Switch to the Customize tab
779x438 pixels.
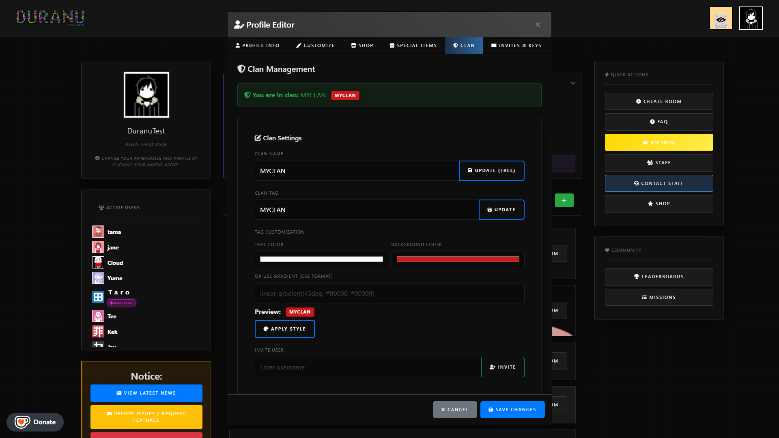(315, 45)
